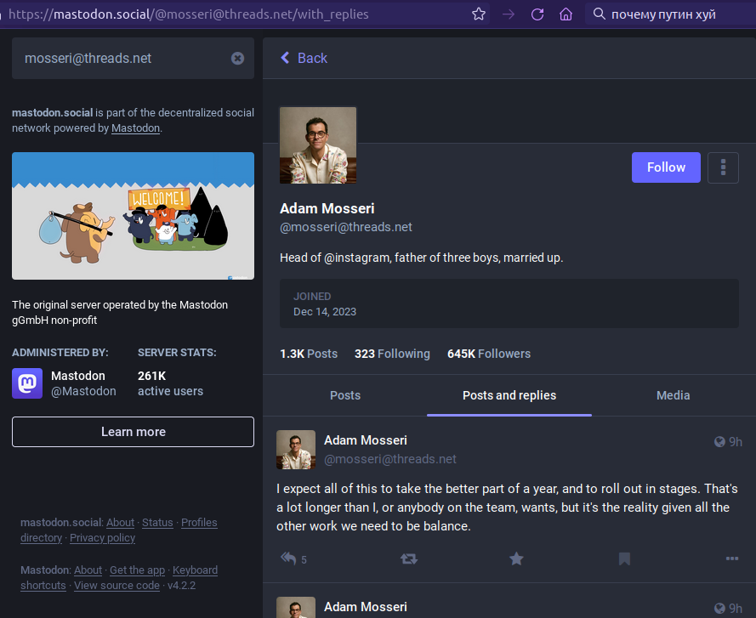
Task: Click the first post text about rolling out in stages
Action: point(507,507)
